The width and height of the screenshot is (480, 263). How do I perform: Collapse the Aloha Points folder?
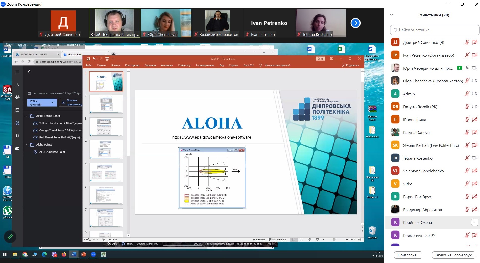27,145
